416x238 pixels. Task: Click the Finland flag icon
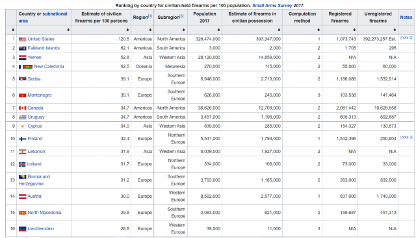(22, 139)
